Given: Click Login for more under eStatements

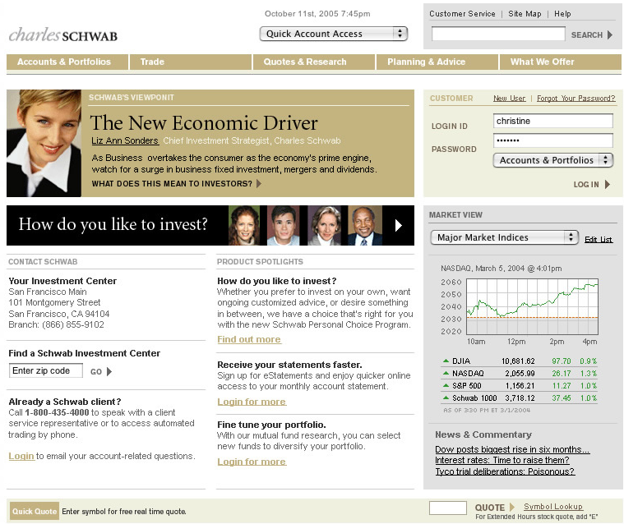Looking at the screenshot, I should tap(252, 402).
